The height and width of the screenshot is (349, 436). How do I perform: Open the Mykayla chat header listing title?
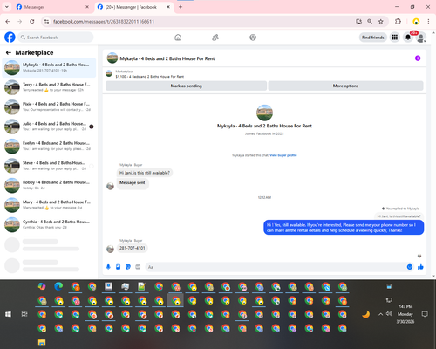[x=167, y=58]
